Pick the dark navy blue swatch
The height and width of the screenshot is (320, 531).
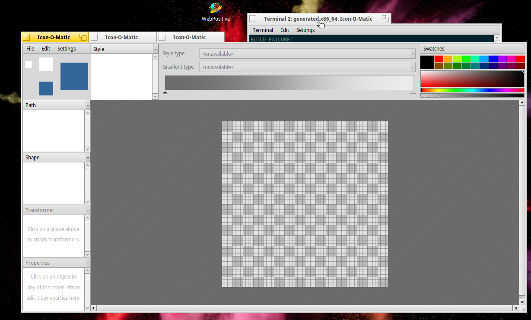point(493,66)
